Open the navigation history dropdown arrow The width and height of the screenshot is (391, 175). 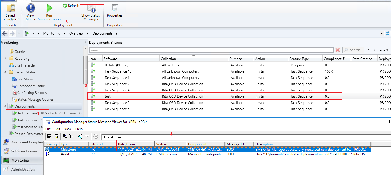pos(19,33)
